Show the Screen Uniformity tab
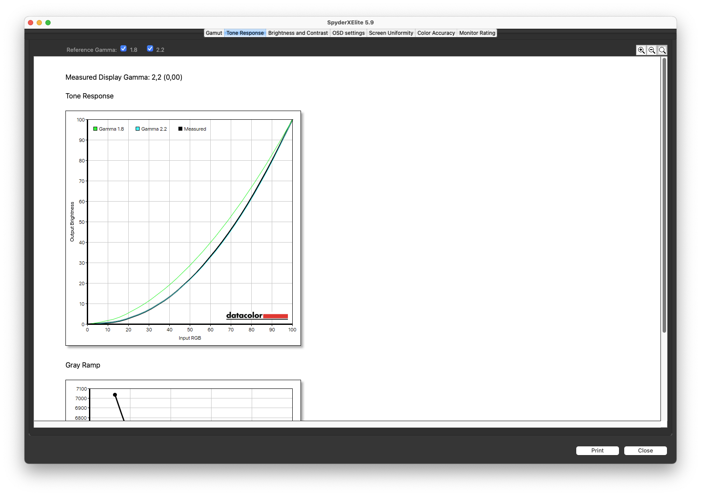The height and width of the screenshot is (496, 701). pos(391,33)
